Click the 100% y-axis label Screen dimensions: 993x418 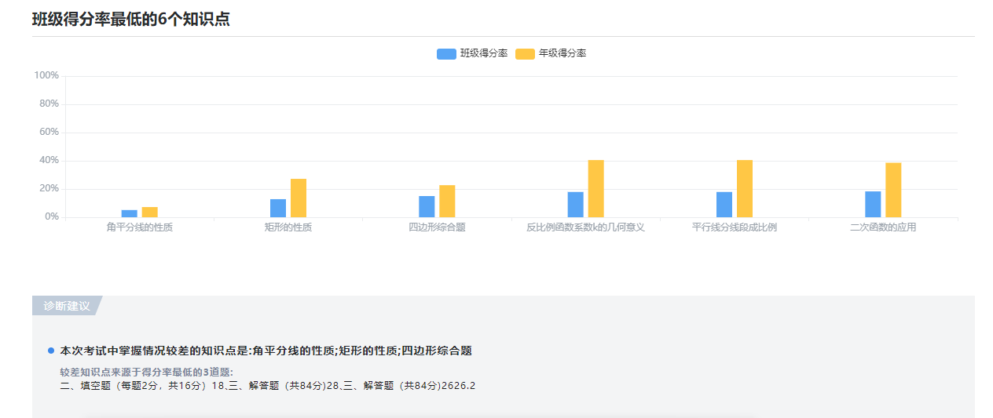[46, 75]
